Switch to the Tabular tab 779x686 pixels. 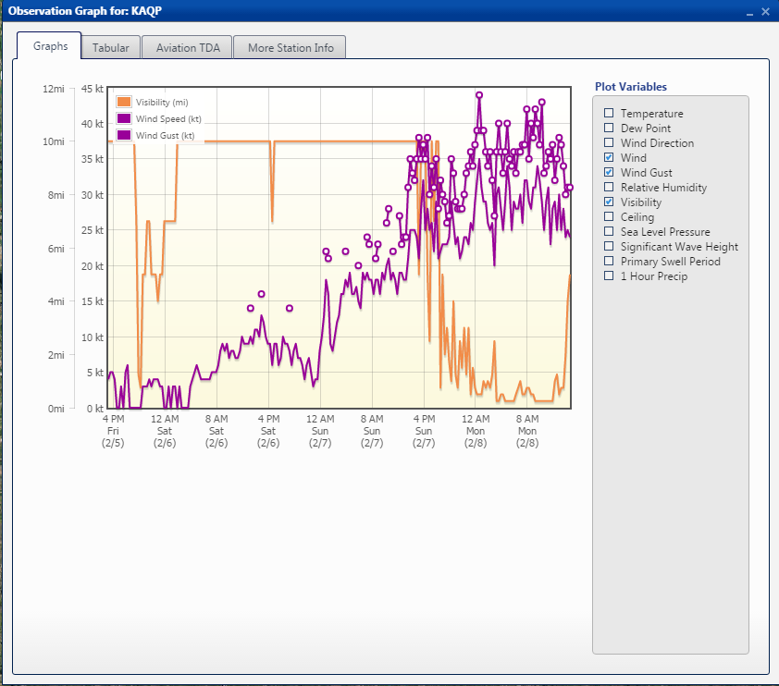tap(110, 48)
